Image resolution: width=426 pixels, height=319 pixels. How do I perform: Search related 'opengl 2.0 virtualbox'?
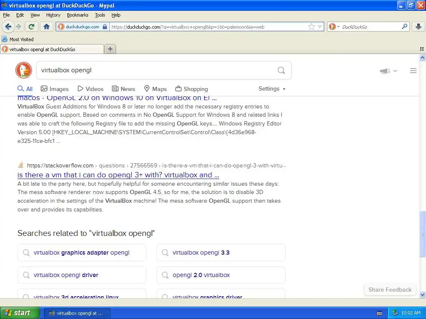(x=221, y=275)
